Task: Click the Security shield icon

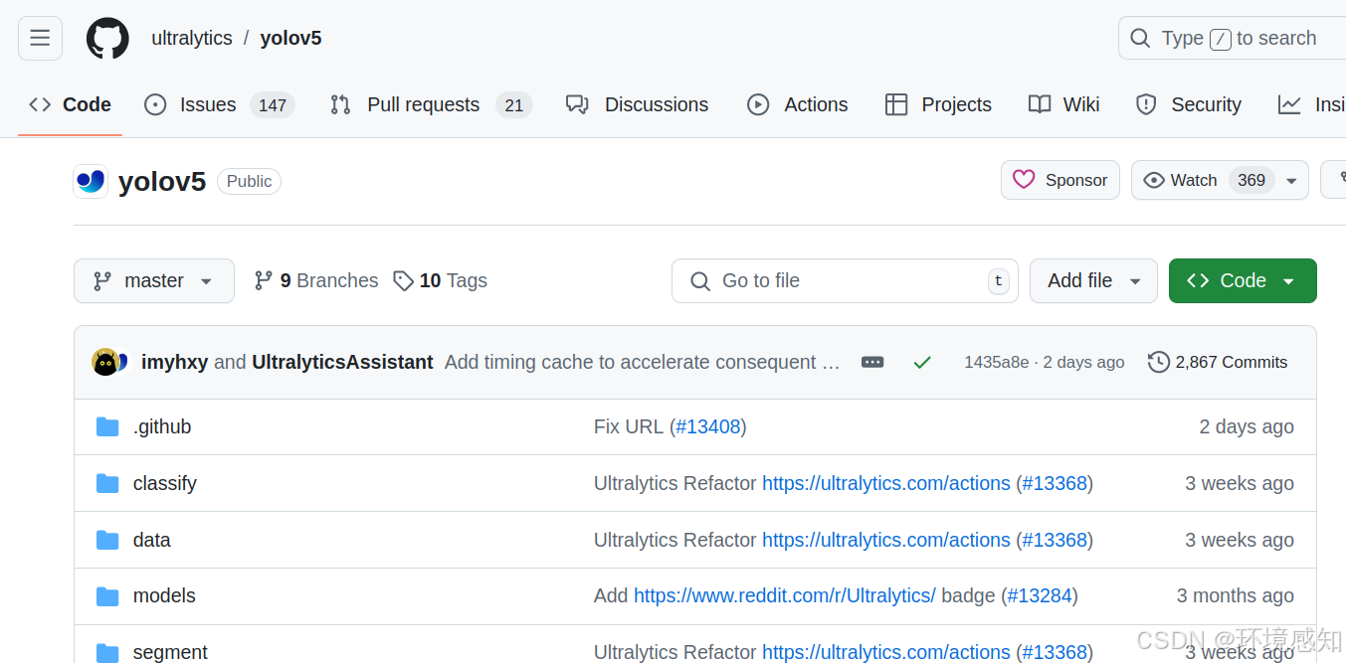Action: point(1146,104)
